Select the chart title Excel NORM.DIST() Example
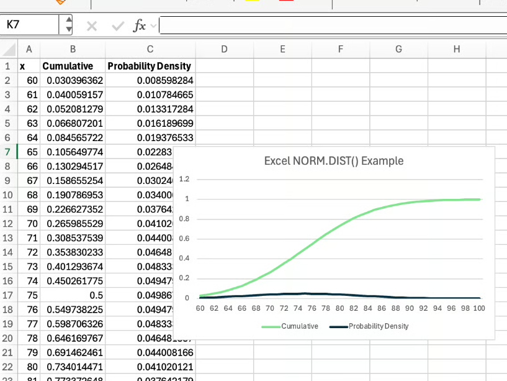507x381 pixels. coord(333,160)
